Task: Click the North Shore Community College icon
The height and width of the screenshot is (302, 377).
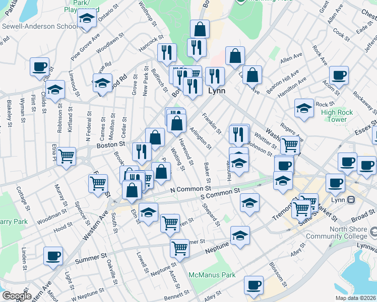Action: tap(373, 231)
